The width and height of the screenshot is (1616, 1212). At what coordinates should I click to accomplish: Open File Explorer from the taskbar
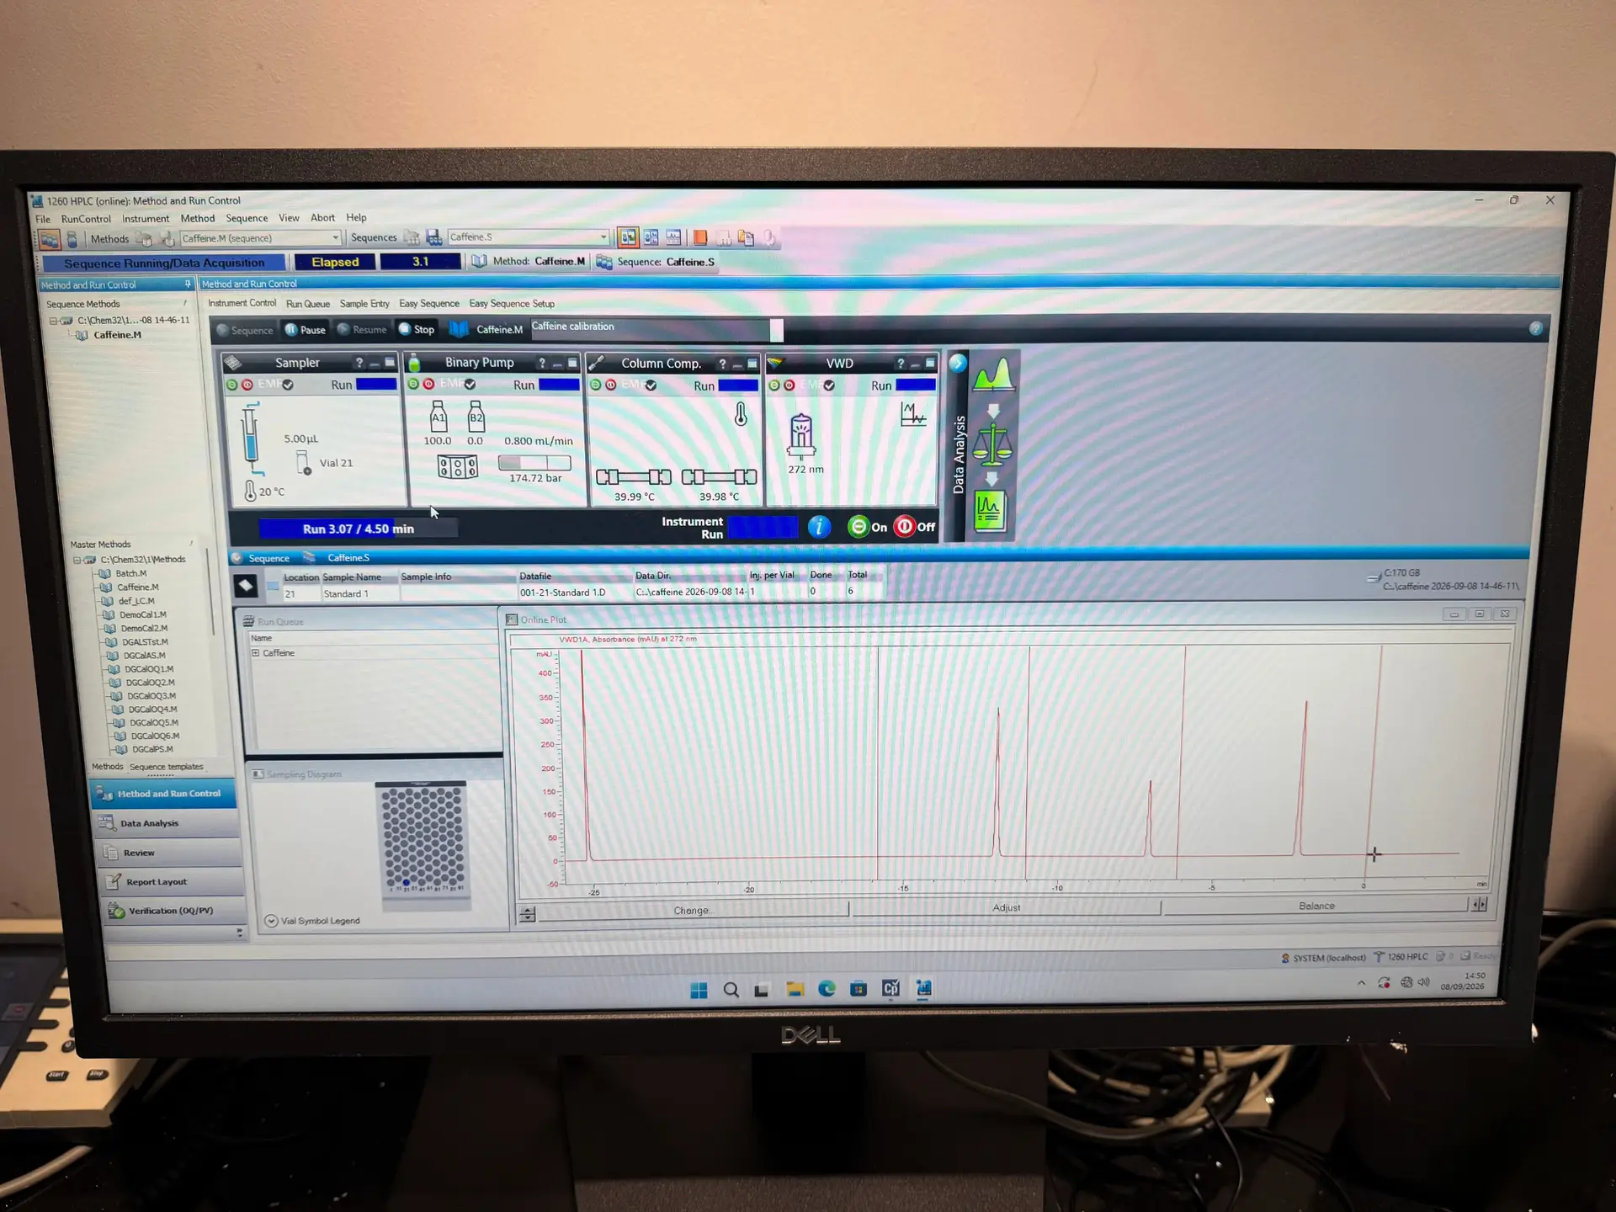pyautogui.click(x=795, y=989)
